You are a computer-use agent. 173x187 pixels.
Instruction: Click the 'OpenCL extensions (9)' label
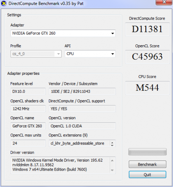[x=68, y=135]
